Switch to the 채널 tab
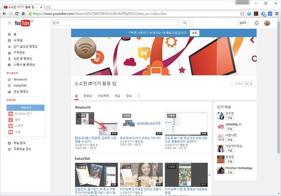The height and width of the screenshot is (196, 281). pos(117,96)
